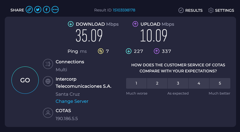
Task: Share result on Twitter
Action: click(x=38, y=10)
